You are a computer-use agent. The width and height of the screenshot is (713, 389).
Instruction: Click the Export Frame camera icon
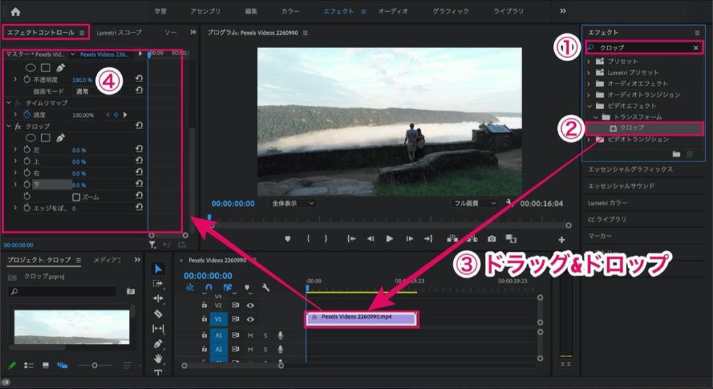point(492,239)
